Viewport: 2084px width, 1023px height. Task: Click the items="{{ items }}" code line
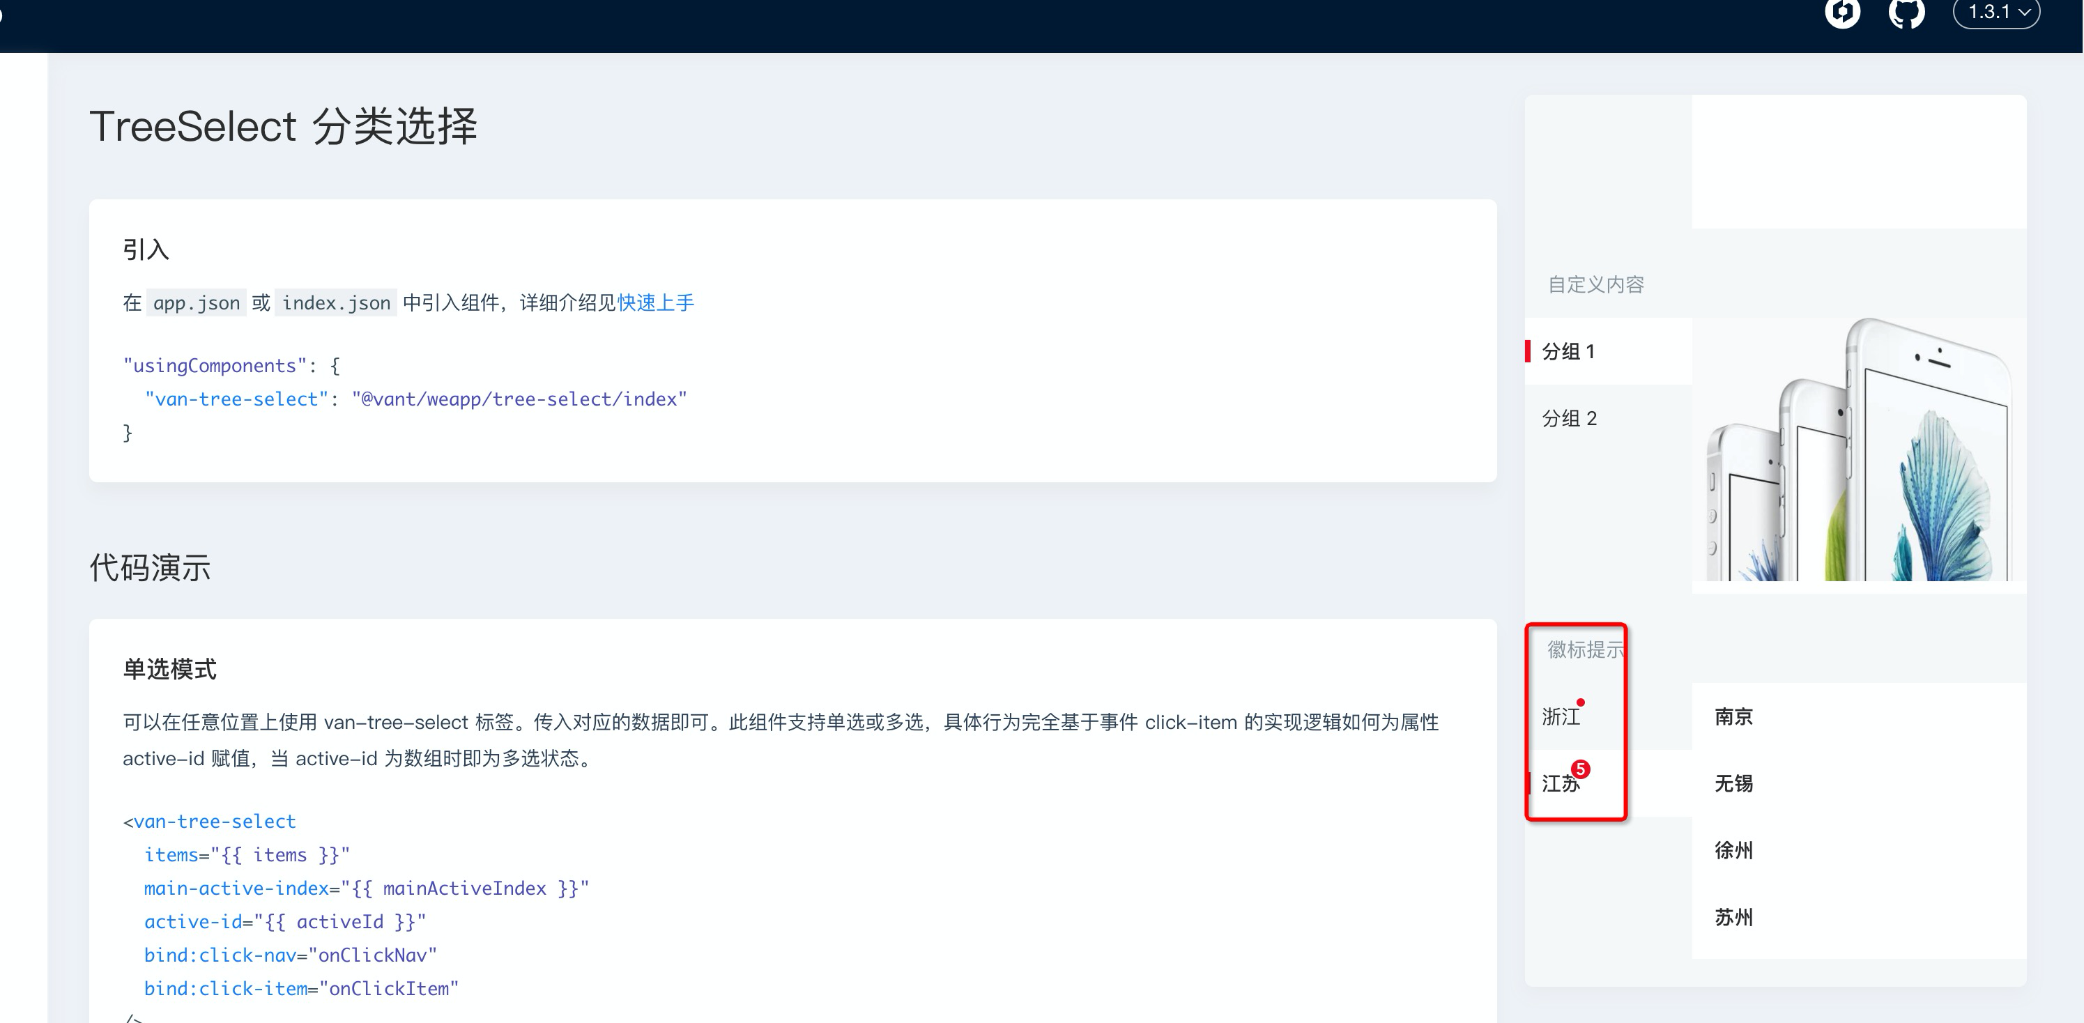click(x=247, y=855)
